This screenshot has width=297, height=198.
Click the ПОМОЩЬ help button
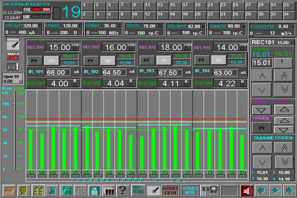pos(137,191)
